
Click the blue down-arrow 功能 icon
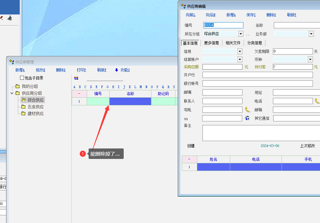pos(117,70)
